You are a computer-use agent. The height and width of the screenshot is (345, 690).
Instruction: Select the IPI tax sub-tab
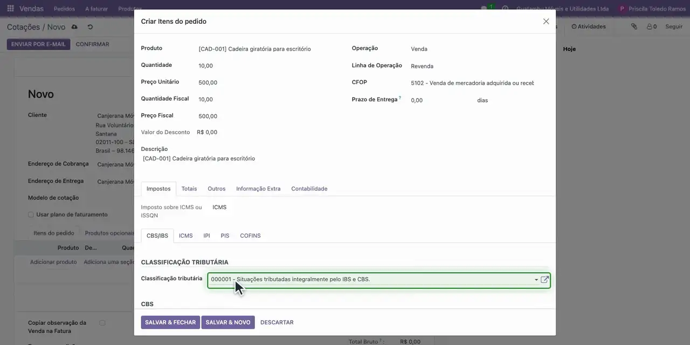[x=206, y=236]
